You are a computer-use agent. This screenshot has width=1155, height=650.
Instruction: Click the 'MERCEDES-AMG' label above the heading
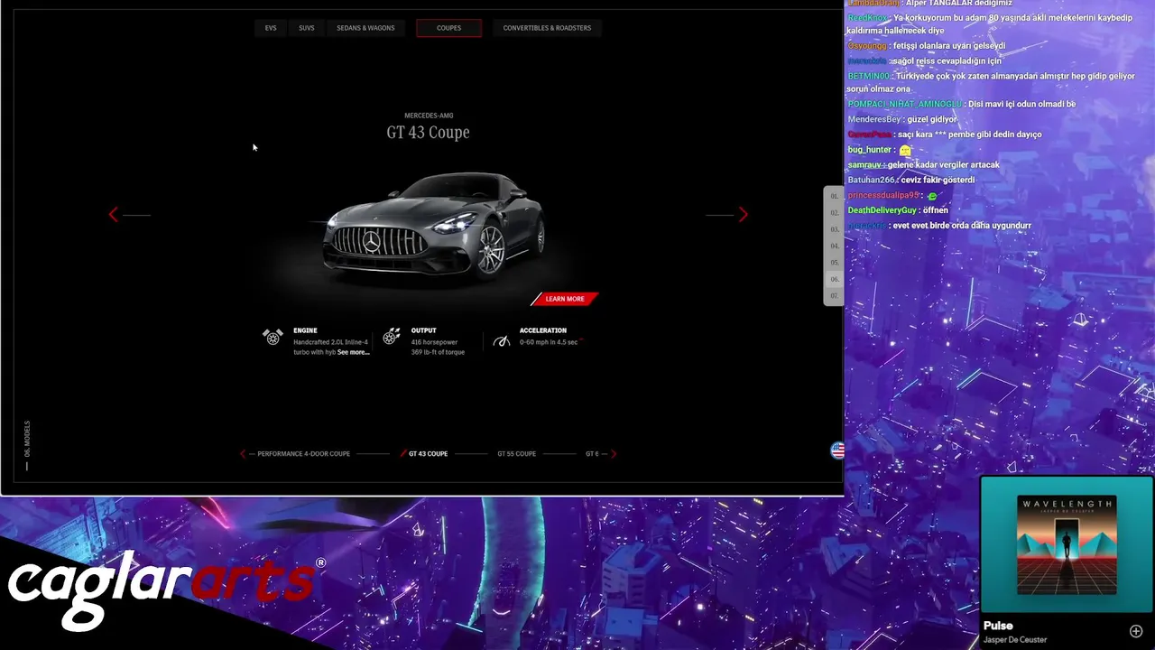[x=429, y=116]
